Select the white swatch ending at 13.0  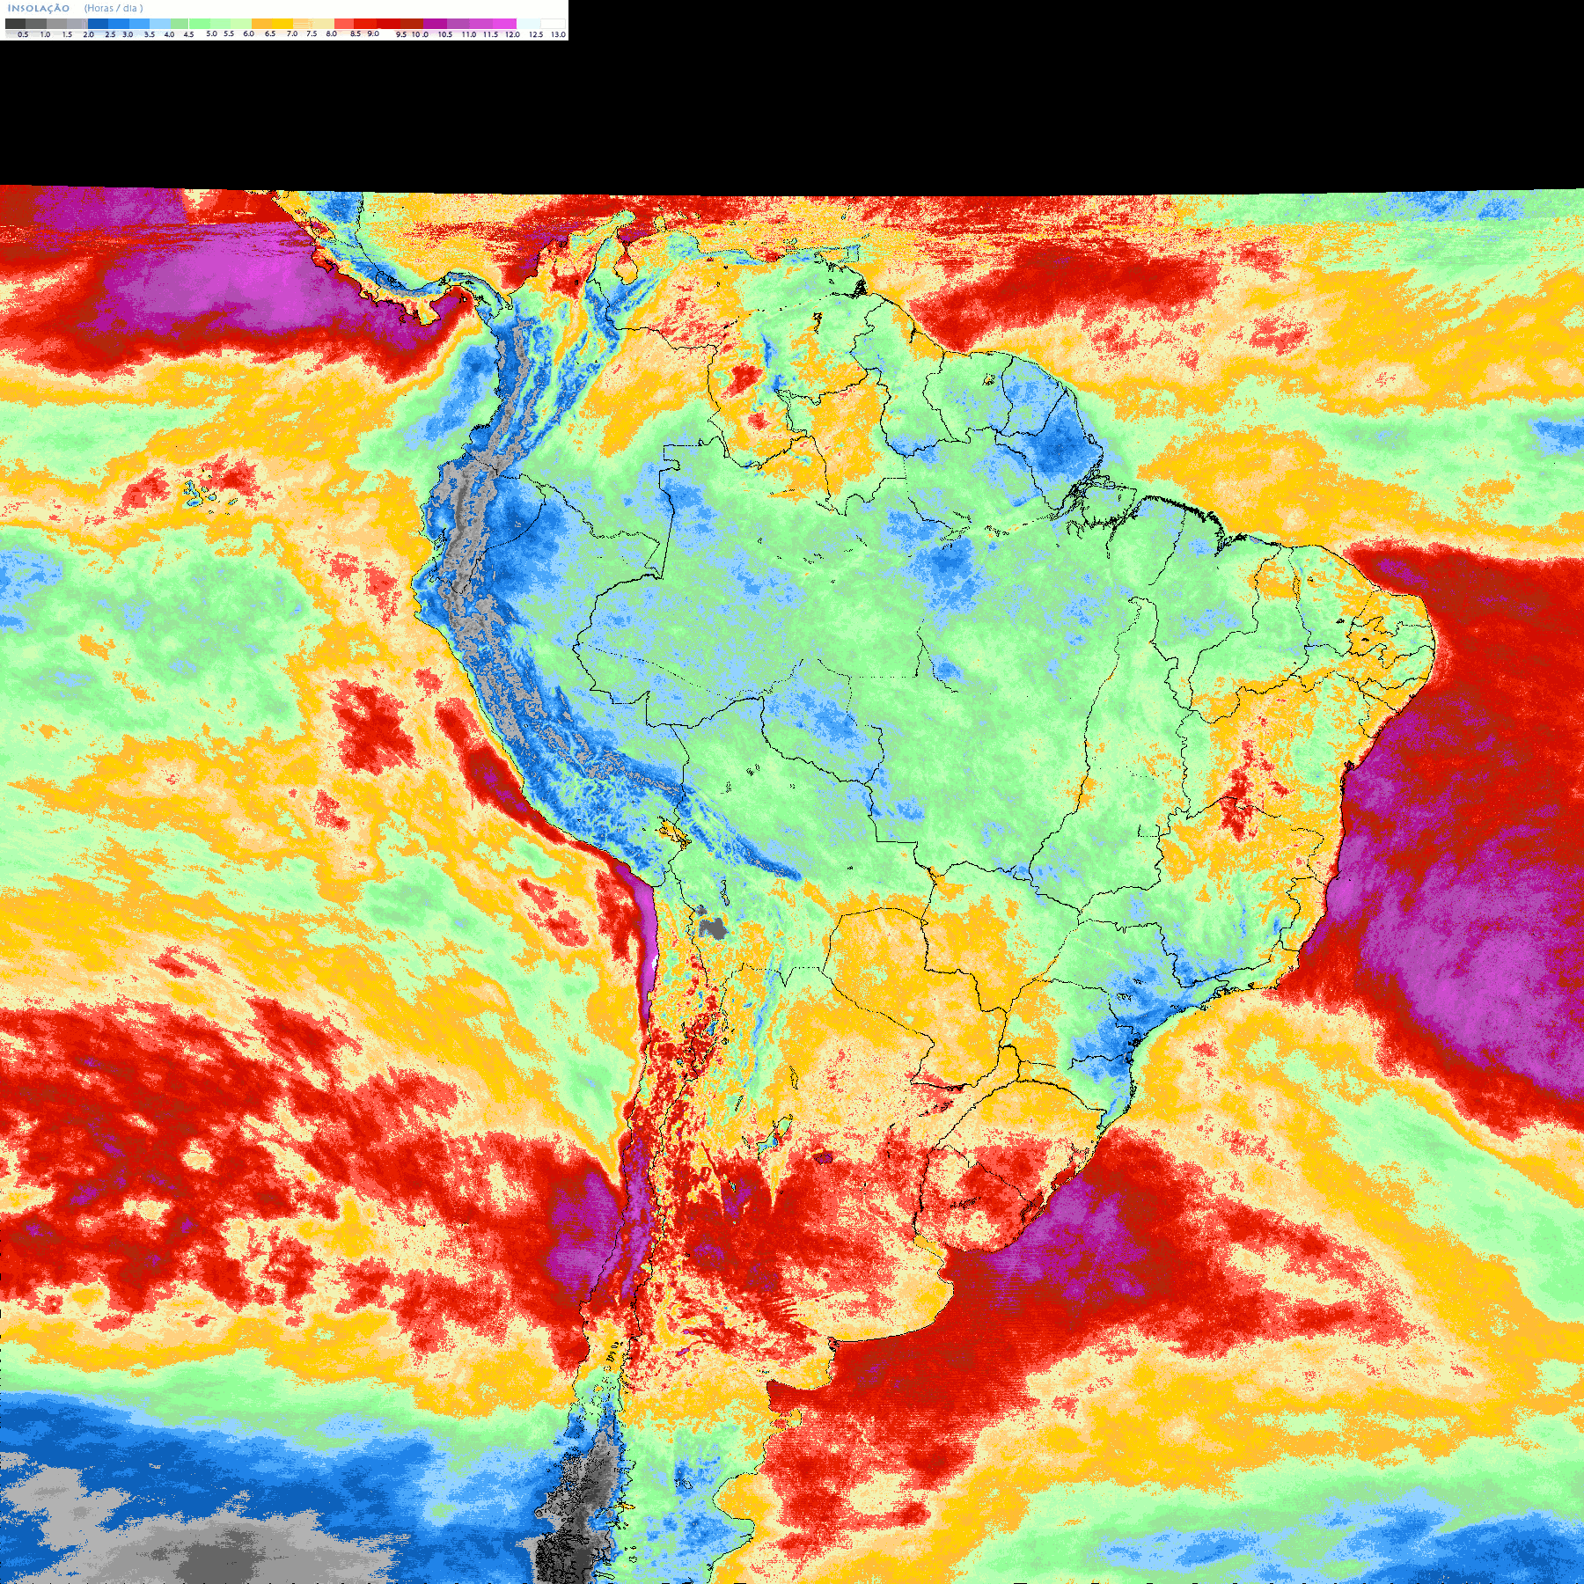(x=553, y=24)
